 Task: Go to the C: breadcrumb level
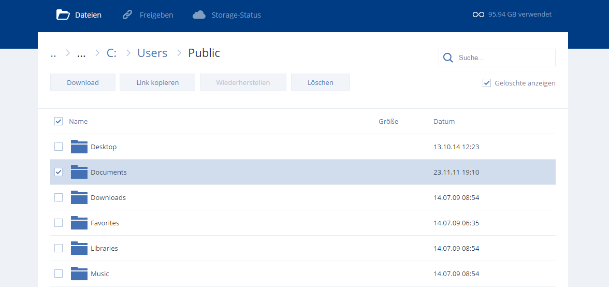111,53
